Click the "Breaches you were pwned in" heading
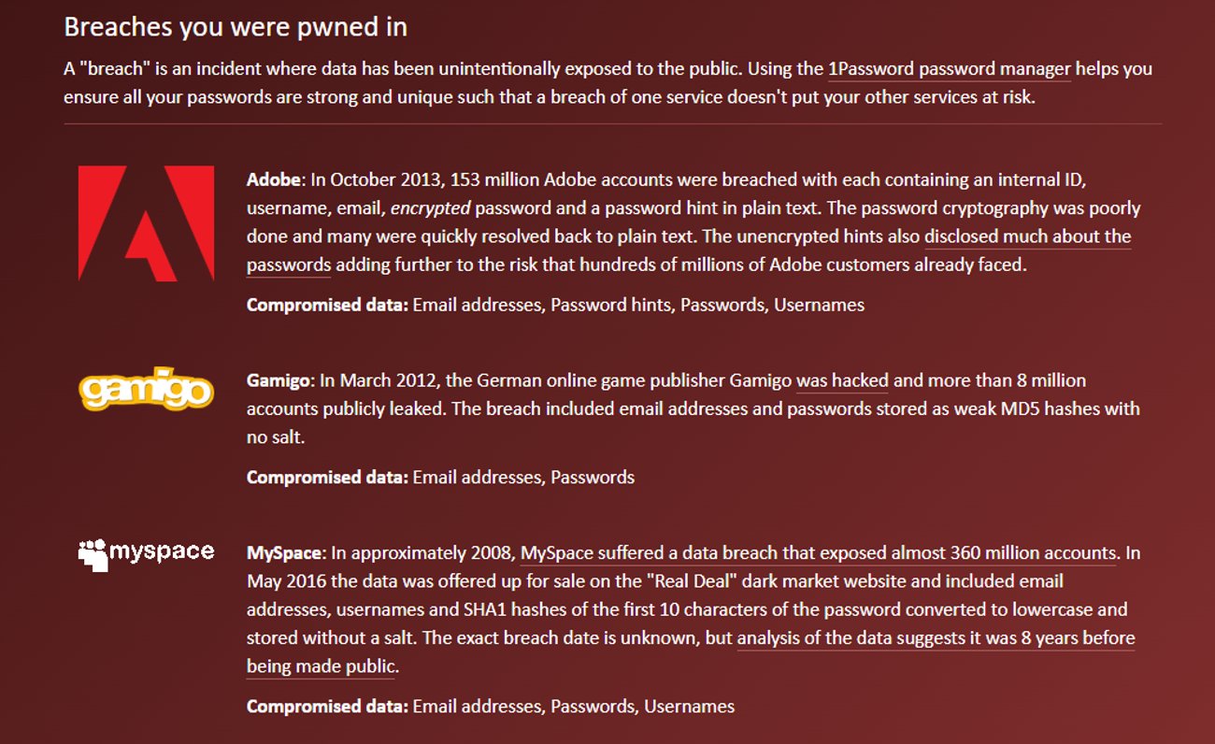Screen dimensions: 1215x744 [236, 27]
